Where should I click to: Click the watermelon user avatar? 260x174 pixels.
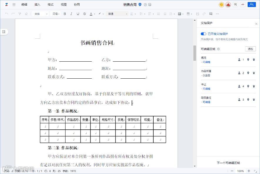[x=228, y=5]
